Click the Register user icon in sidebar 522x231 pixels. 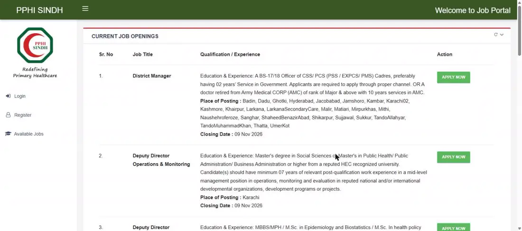[8, 115]
